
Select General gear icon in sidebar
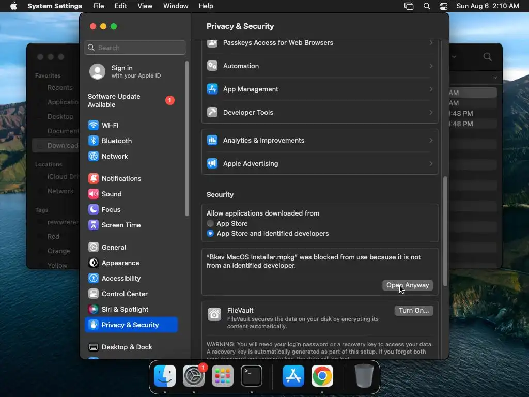pyautogui.click(x=94, y=248)
